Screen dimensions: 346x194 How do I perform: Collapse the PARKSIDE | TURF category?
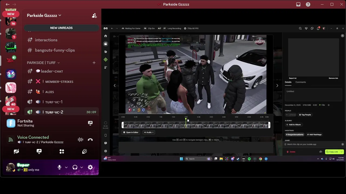coord(43,63)
